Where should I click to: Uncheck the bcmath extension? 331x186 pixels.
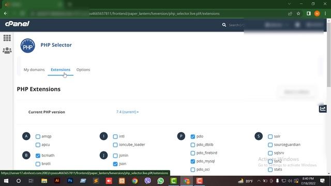[x=38, y=156]
